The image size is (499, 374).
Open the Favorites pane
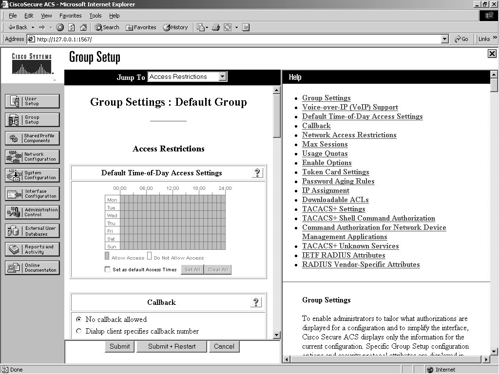pos(141,27)
